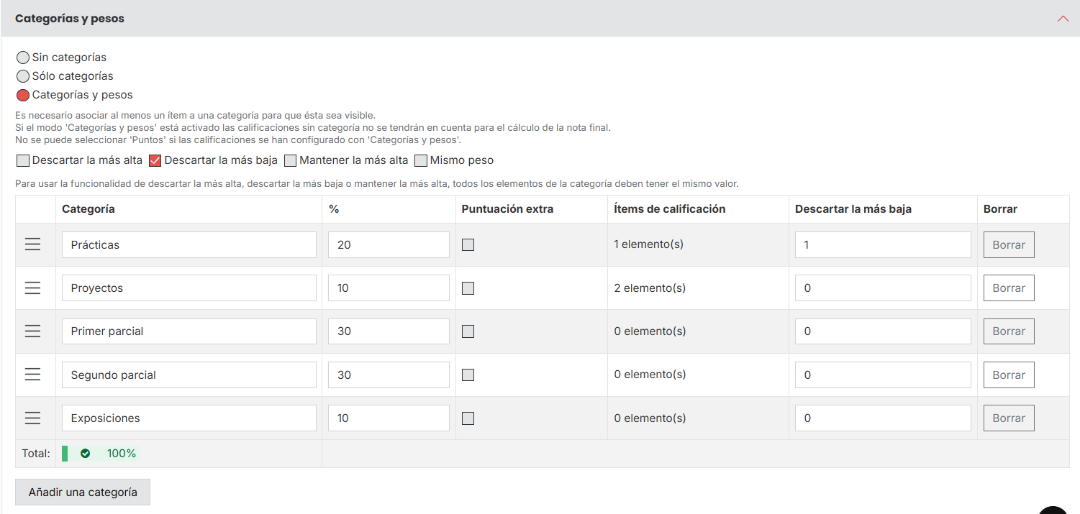The image size is (1080, 514).
Task: Click the drag handle for Exposiciones row
Action: (x=32, y=418)
